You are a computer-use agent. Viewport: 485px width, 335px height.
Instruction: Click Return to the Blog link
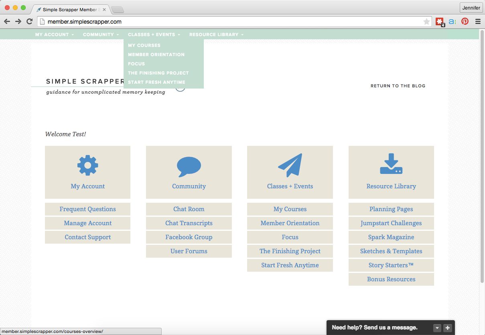(x=398, y=86)
